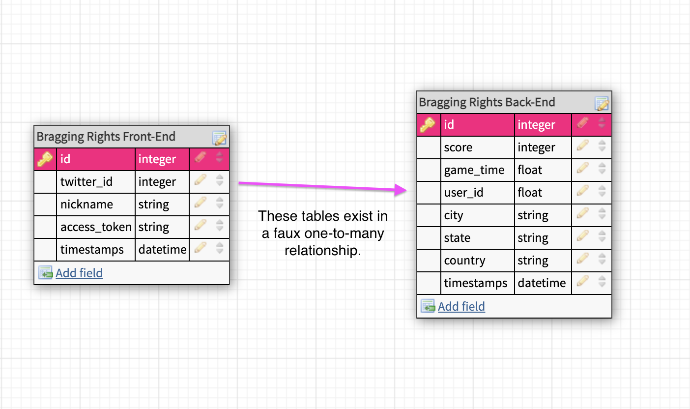This screenshot has width=690, height=409.
Task: Click reorder arrows for game_time row
Action: point(602,169)
